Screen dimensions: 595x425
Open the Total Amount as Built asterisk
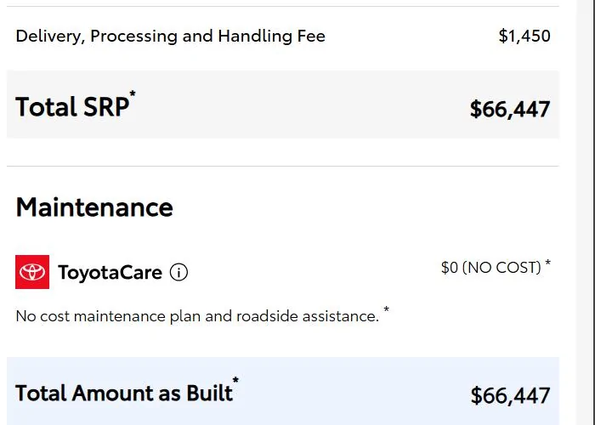235,379
